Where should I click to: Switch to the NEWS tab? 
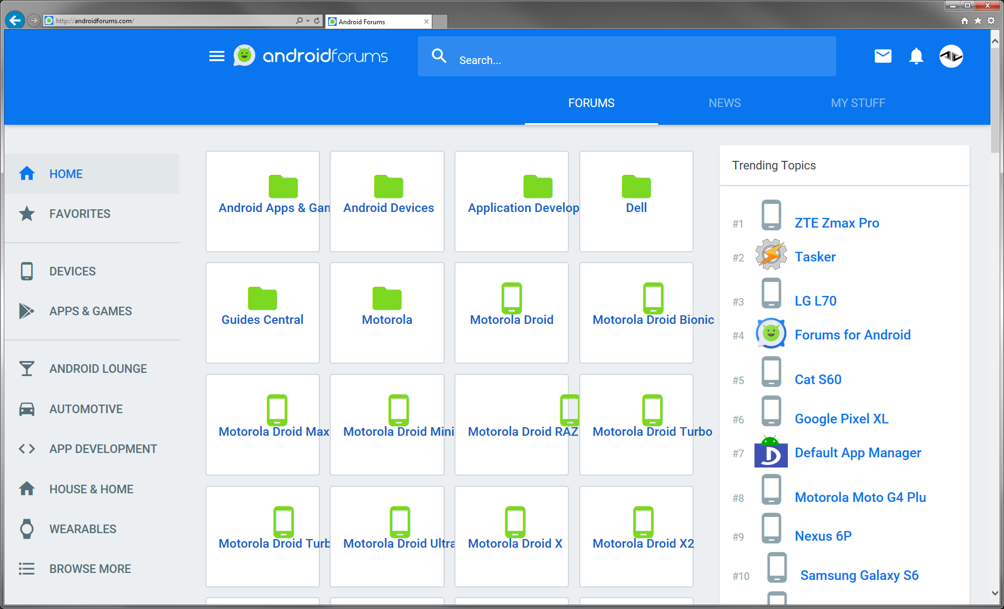click(x=724, y=103)
